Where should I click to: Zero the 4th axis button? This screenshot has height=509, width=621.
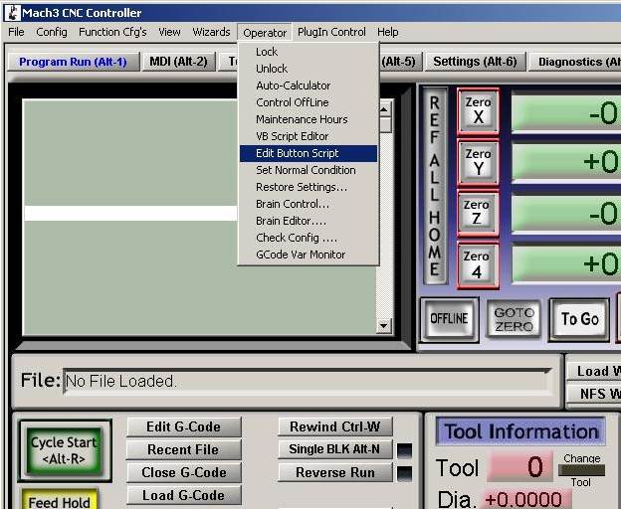pyautogui.click(x=478, y=264)
